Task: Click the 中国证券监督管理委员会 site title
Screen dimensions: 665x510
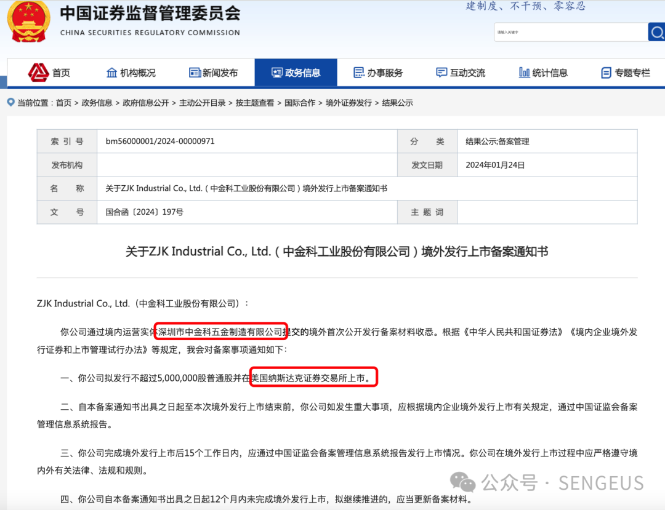Action: (150, 14)
